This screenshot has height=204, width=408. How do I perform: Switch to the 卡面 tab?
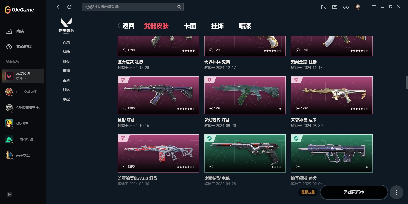pos(190,26)
